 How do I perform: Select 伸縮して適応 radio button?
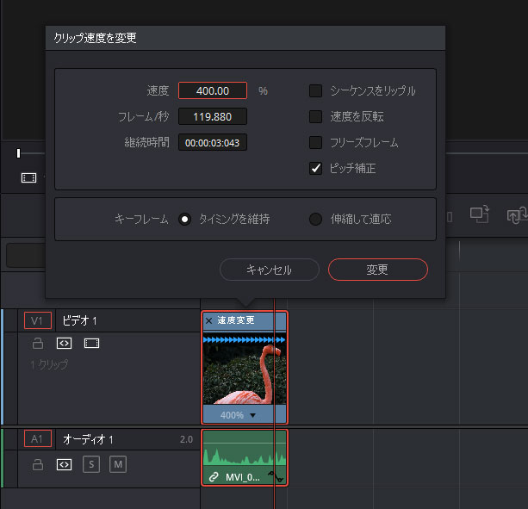click(x=315, y=219)
